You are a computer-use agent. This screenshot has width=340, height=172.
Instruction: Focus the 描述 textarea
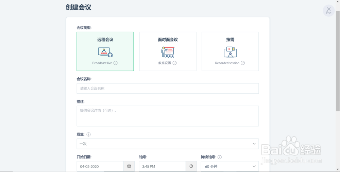tap(168, 116)
